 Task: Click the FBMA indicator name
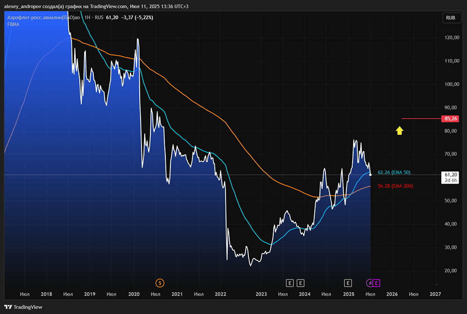coord(14,24)
